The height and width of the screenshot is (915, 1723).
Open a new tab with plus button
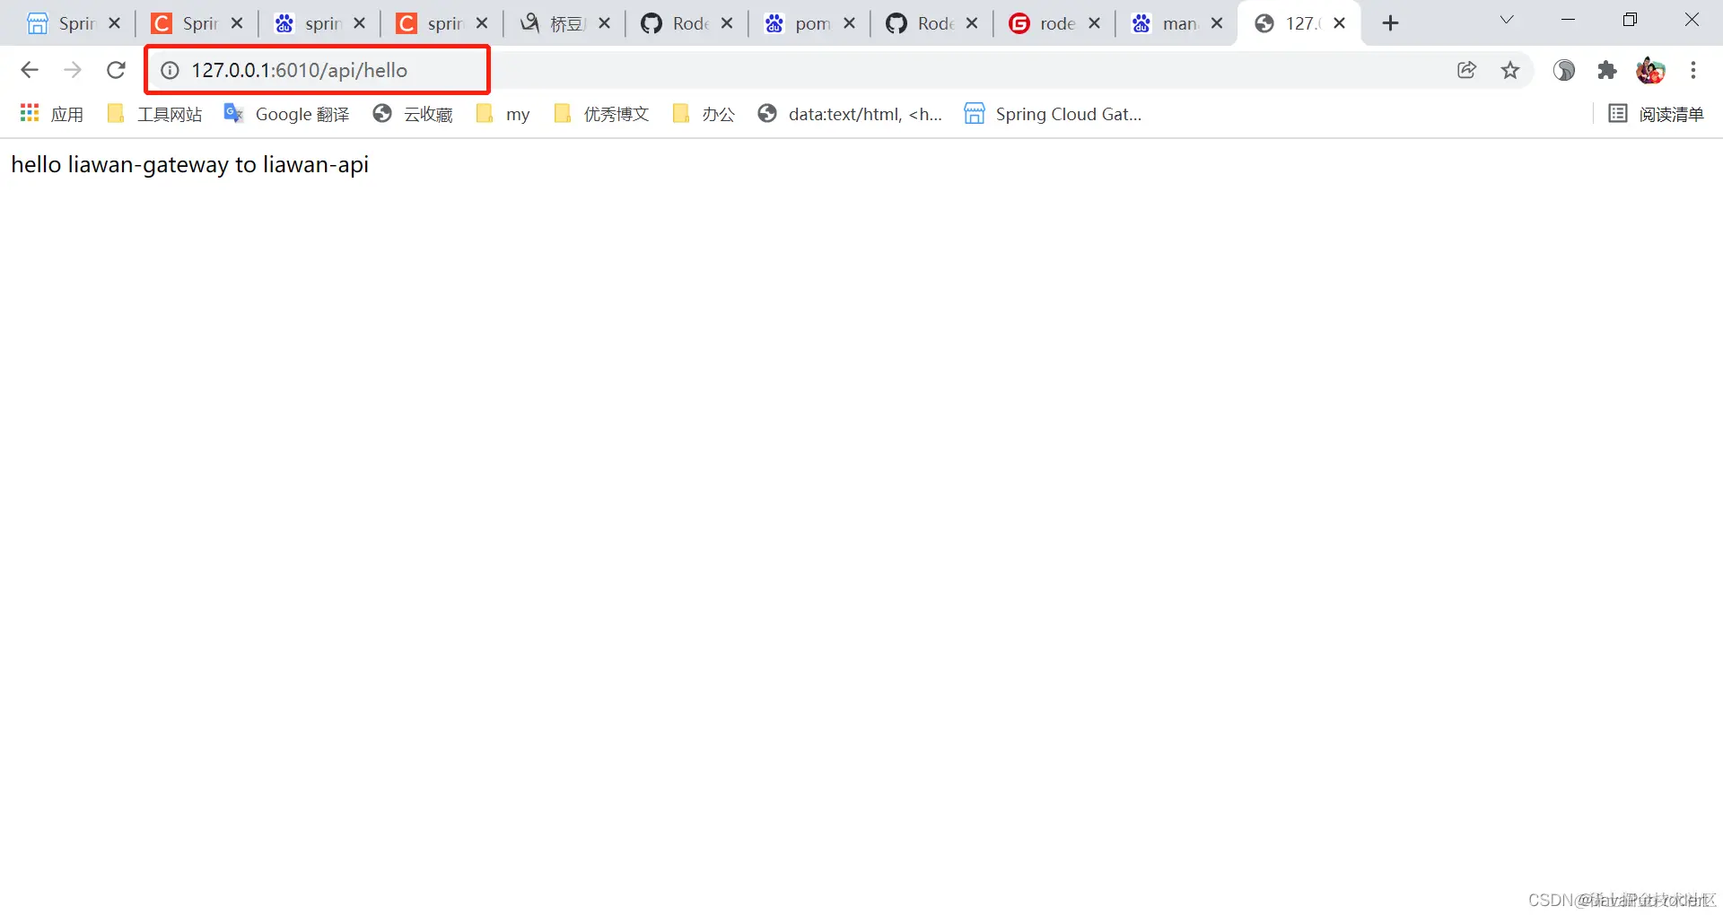[x=1391, y=23]
